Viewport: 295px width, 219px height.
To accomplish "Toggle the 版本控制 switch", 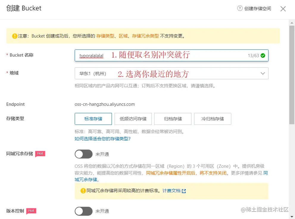I will (x=84, y=211).
